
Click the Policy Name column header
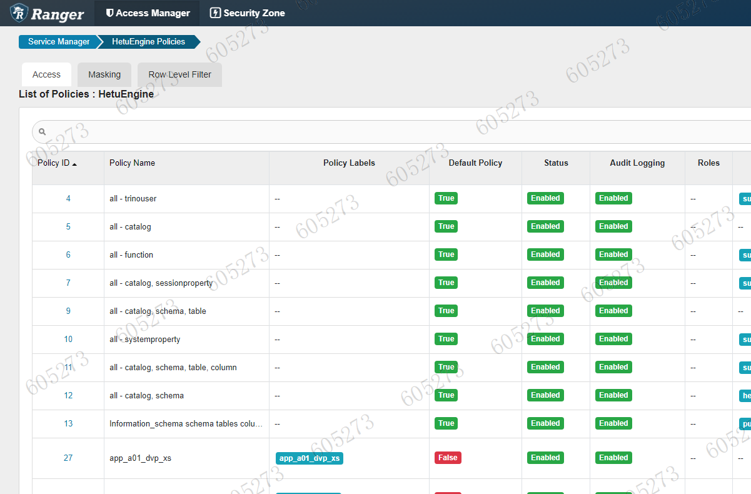click(132, 163)
